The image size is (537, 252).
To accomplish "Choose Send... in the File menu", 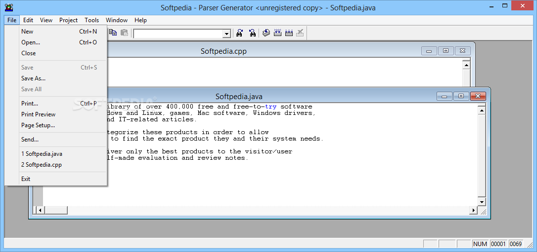I will [x=56, y=140].
